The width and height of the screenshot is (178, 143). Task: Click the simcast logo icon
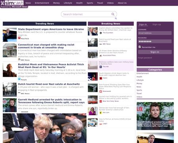[2, 3]
